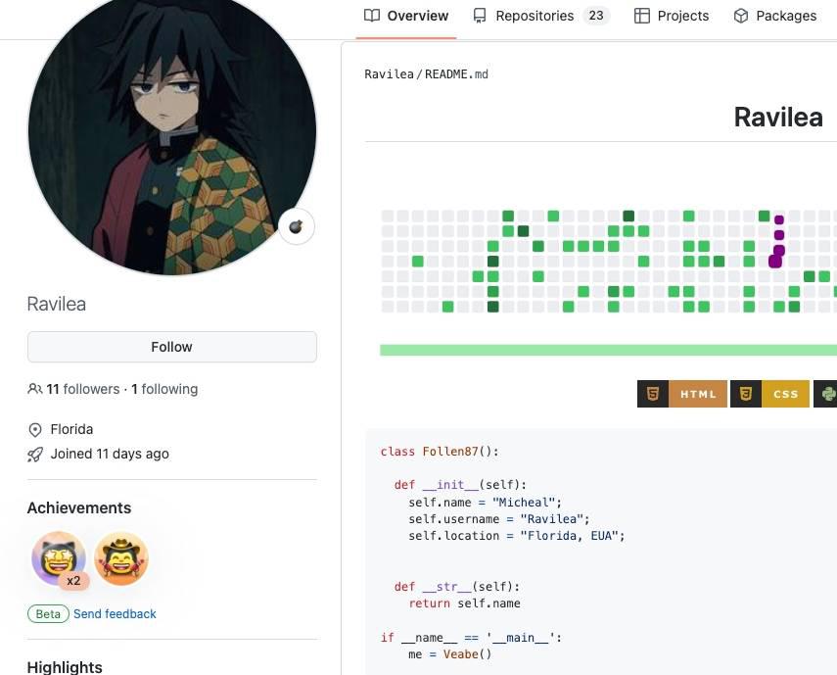Viewport: 837px width, 675px height.
Task: Open the Send feedback link
Action: pyautogui.click(x=115, y=614)
